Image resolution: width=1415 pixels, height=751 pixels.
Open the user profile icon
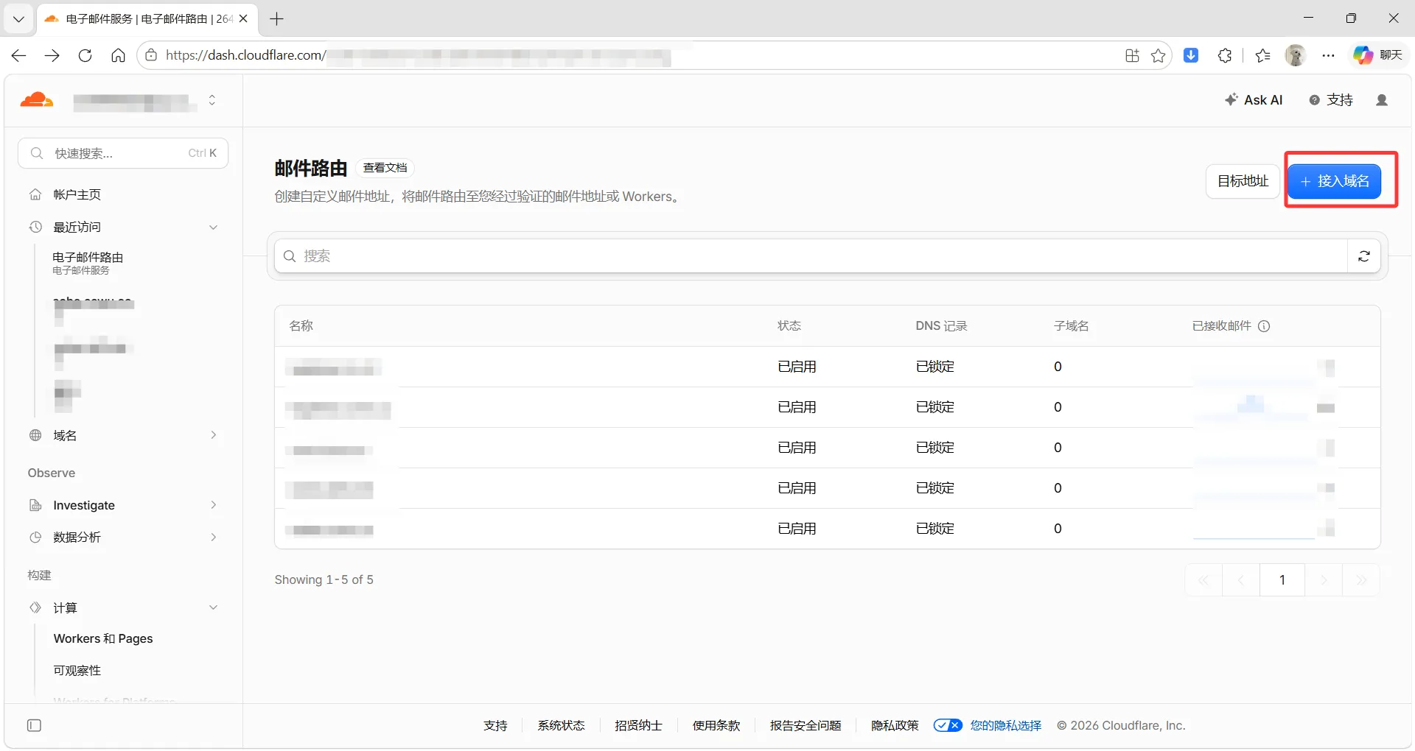point(1382,100)
